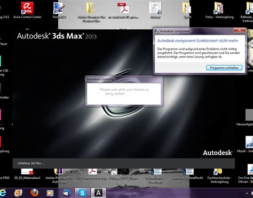253x198 pixels.
Task: Close the Autodesk component error dialog
Action: tap(240, 30)
